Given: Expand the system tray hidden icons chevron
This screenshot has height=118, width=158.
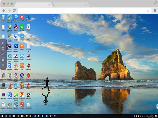Looking at the screenshot, I should click(132, 116).
